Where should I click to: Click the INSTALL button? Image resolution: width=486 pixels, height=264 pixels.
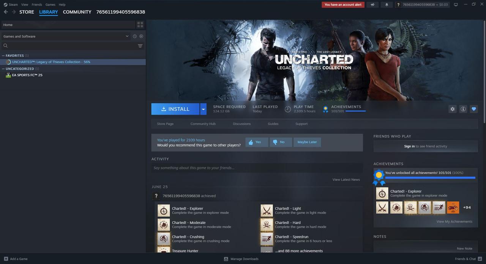coord(175,109)
